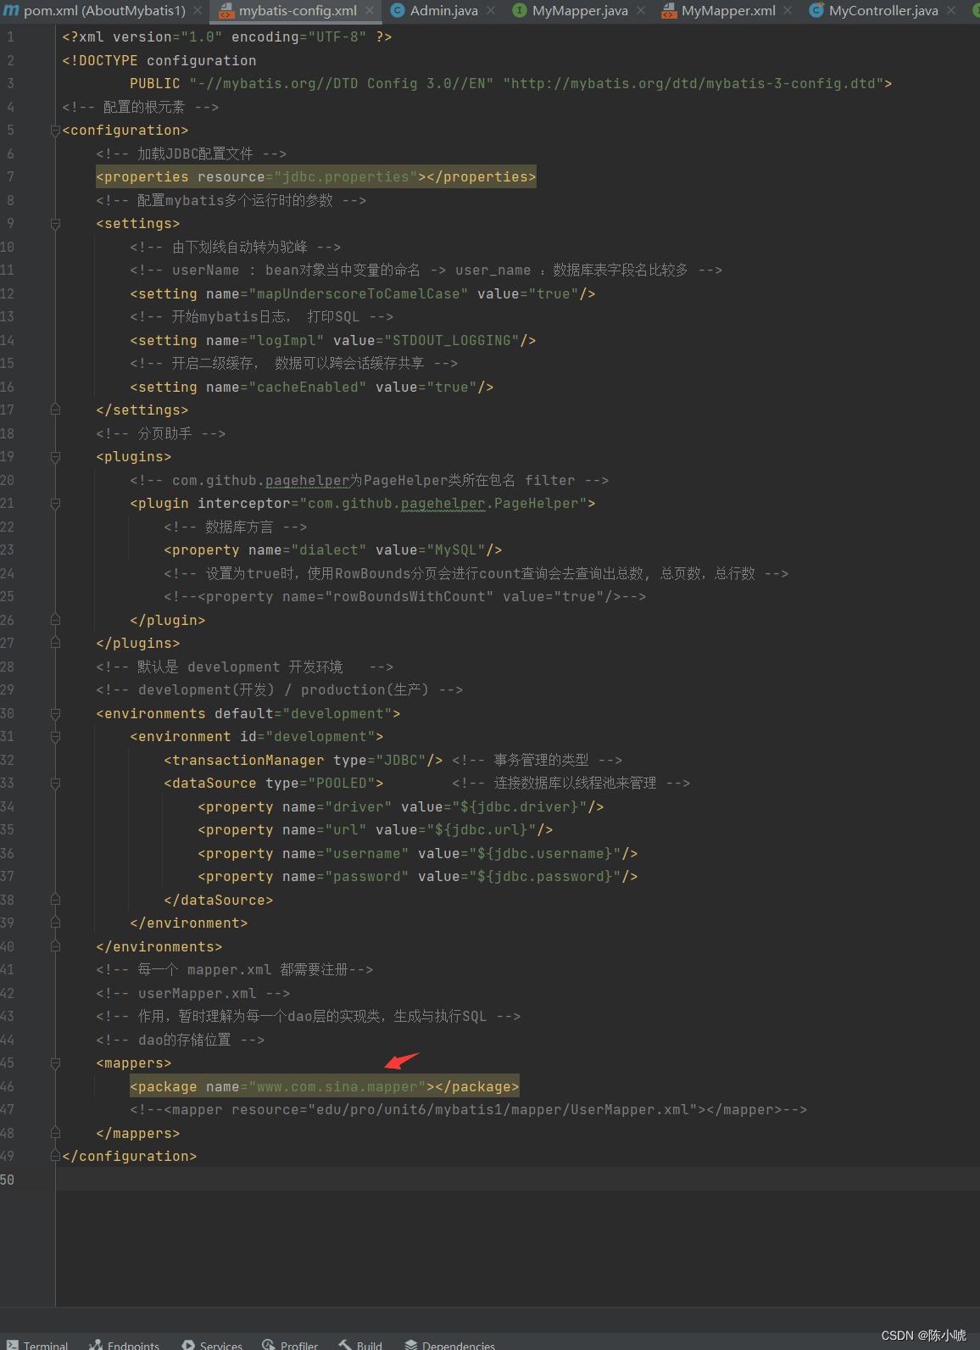
Task: Click the cacheEnabled setting name
Action: (x=307, y=388)
